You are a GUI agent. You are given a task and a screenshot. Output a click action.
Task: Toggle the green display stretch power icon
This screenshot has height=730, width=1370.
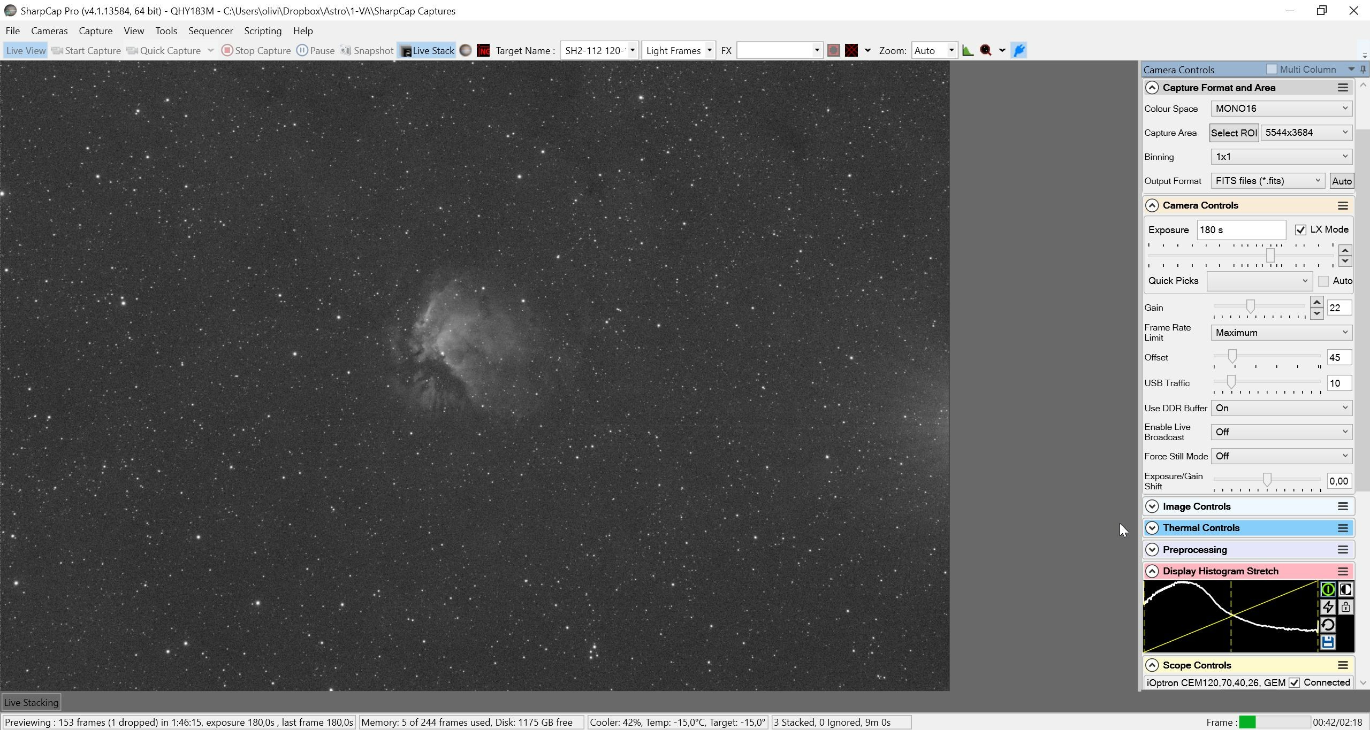[x=1328, y=589]
